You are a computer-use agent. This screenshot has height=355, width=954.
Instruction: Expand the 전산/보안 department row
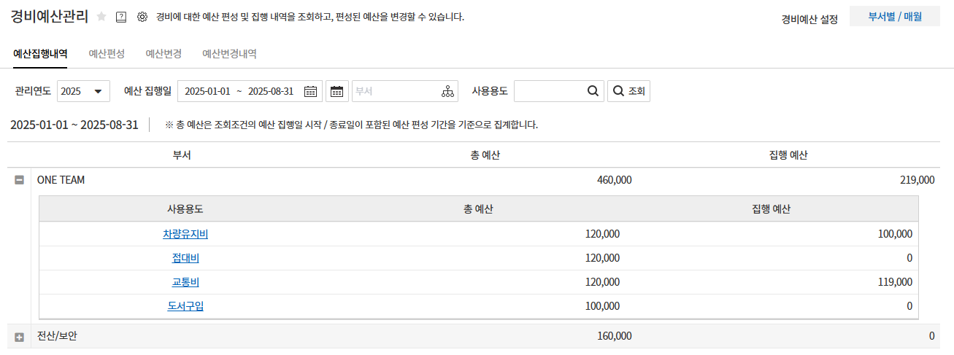(20, 337)
